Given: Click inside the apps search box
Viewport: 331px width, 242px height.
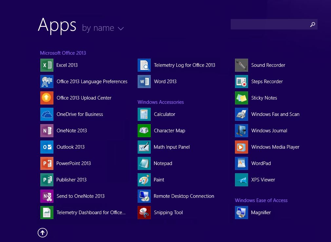Looking at the screenshot, I should pyautogui.click(x=269, y=25).
